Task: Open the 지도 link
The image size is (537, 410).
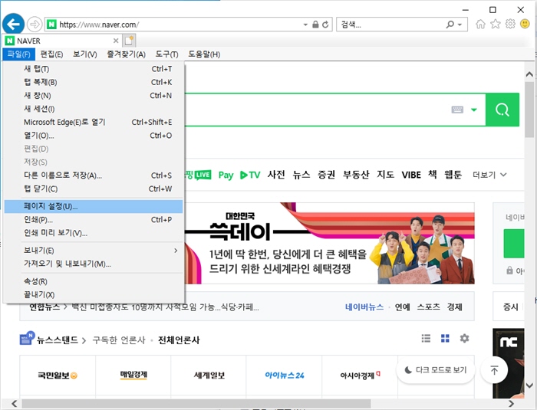Action: (x=385, y=175)
